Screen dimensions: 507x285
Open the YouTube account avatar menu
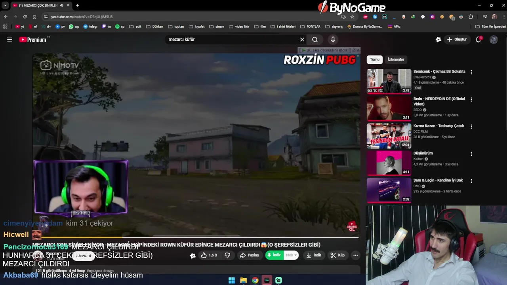click(x=494, y=40)
